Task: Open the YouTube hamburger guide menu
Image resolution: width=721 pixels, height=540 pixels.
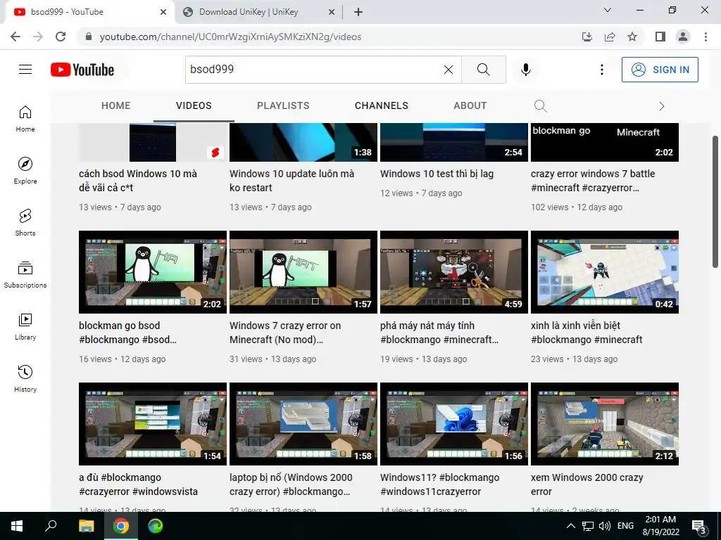Action: click(25, 70)
